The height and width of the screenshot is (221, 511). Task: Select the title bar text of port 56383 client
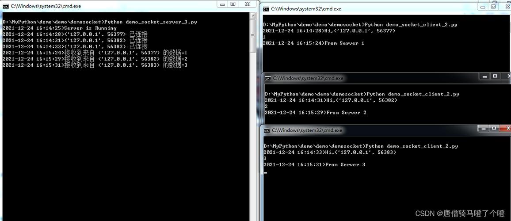coord(307,130)
